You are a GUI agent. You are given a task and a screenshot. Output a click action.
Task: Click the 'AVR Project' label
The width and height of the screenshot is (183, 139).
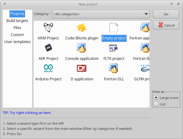[48, 58]
